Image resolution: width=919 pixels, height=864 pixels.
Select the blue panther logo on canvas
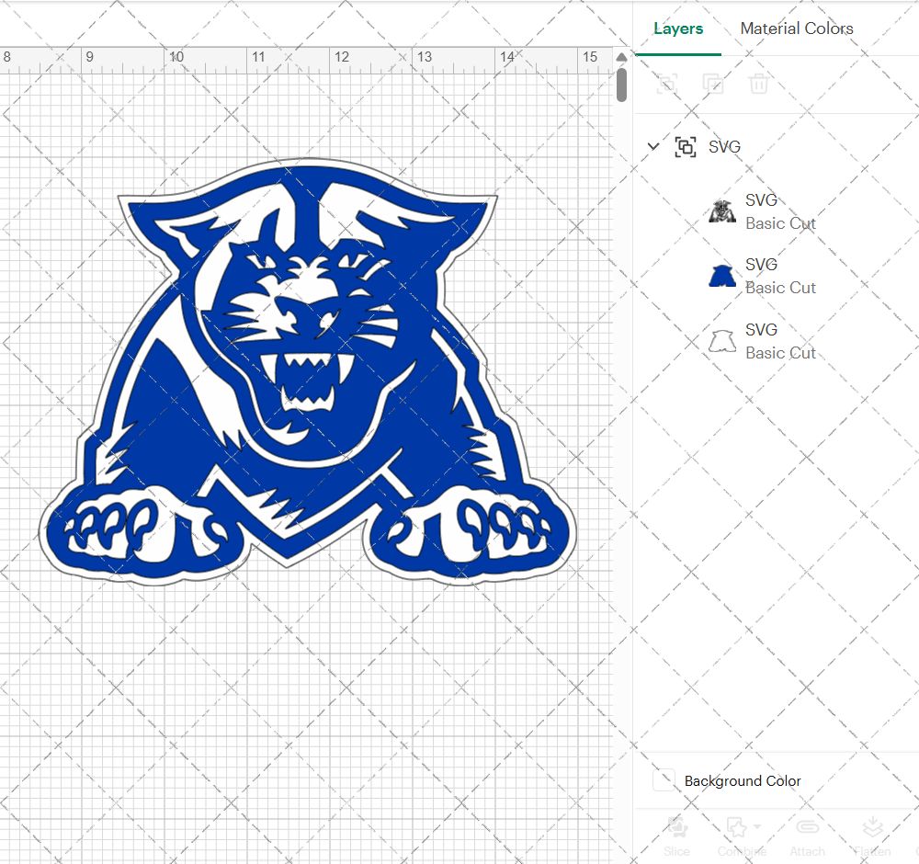[308, 371]
